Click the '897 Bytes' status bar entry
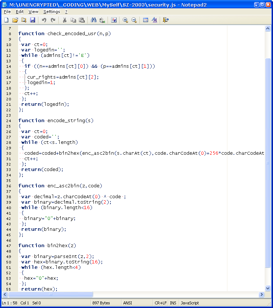 pyautogui.click(x=101, y=303)
